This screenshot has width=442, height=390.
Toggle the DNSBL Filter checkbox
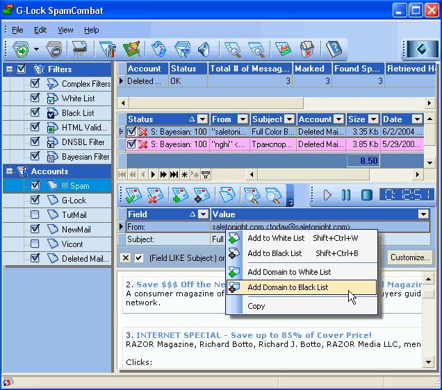tap(35, 142)
